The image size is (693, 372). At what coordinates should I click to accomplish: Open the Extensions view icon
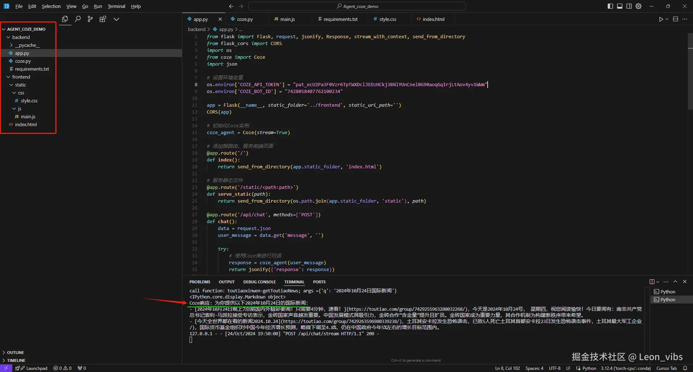tap(103, 19)
